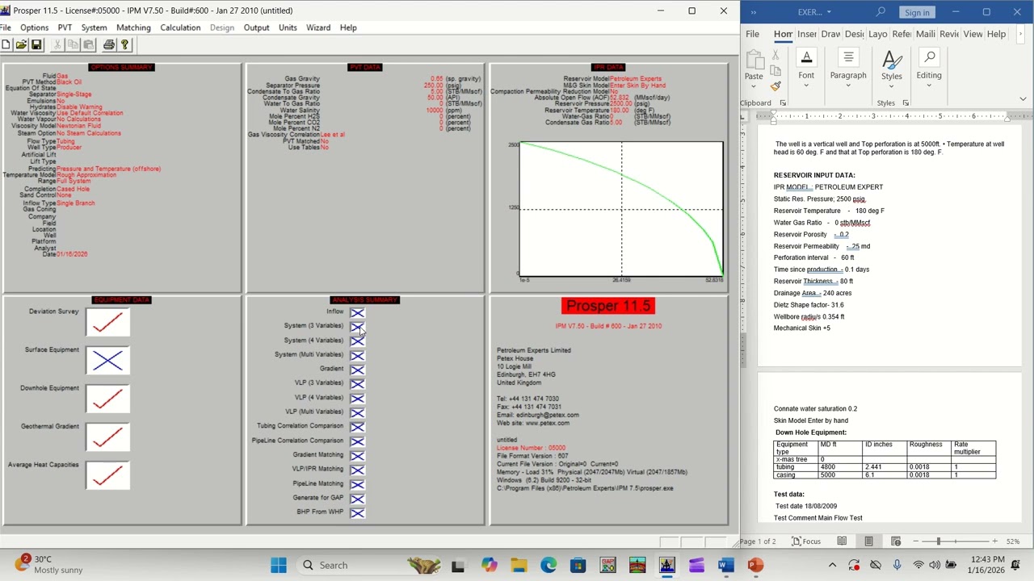Expand the Styles gallery dropdown in Word
This screenshot has height=581, width=1034.
point(892,85)
